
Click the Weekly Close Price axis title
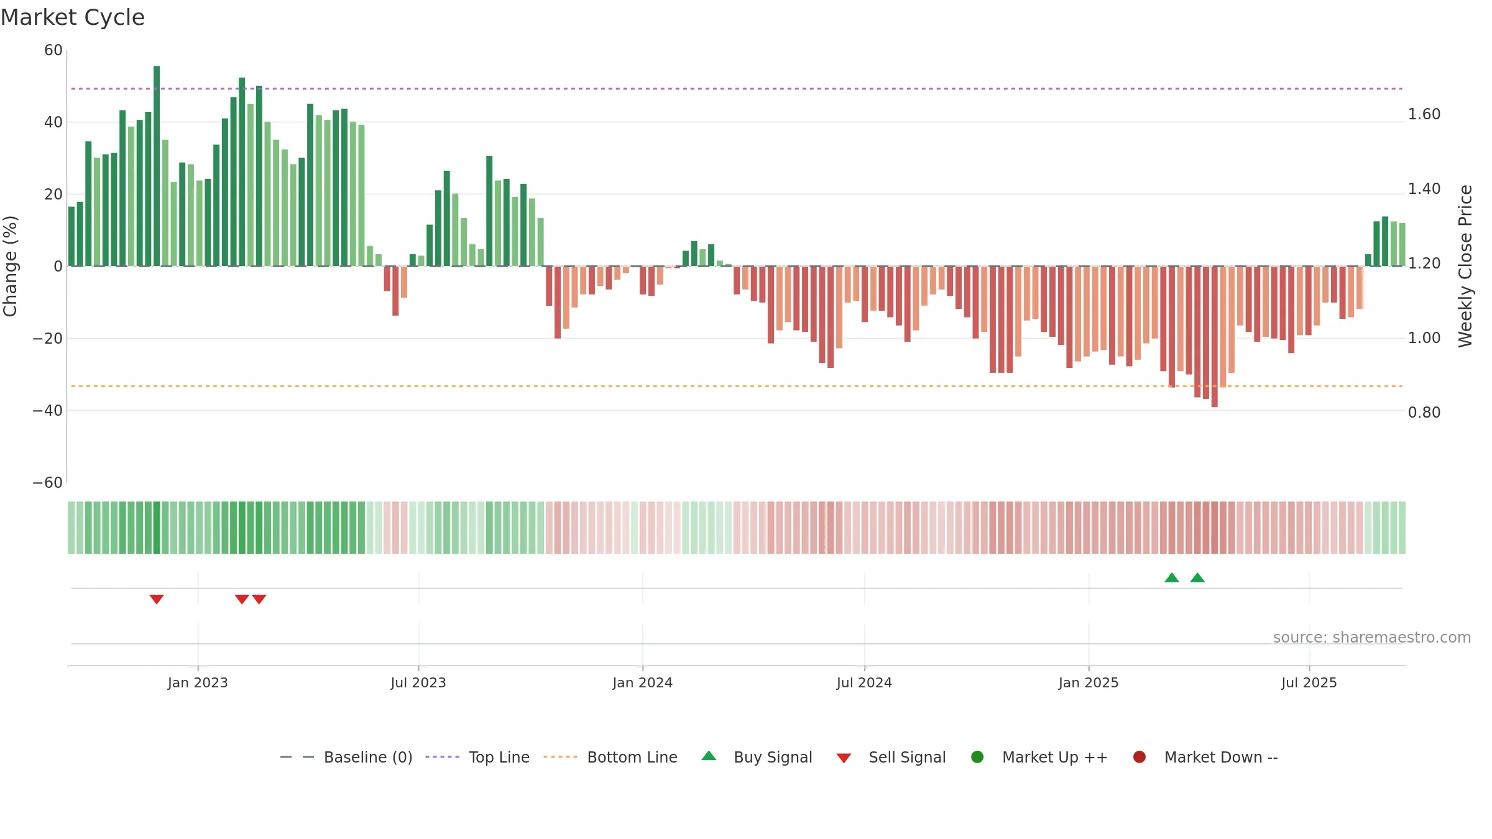[1465, 266]
